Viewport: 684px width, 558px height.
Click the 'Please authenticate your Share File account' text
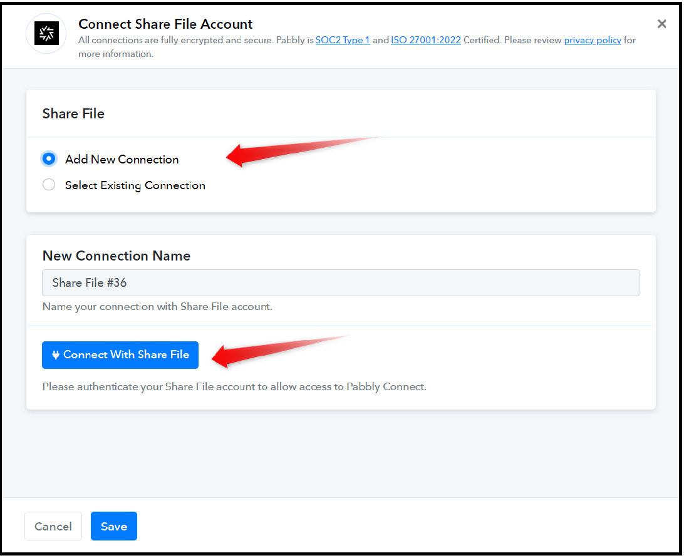234,387
